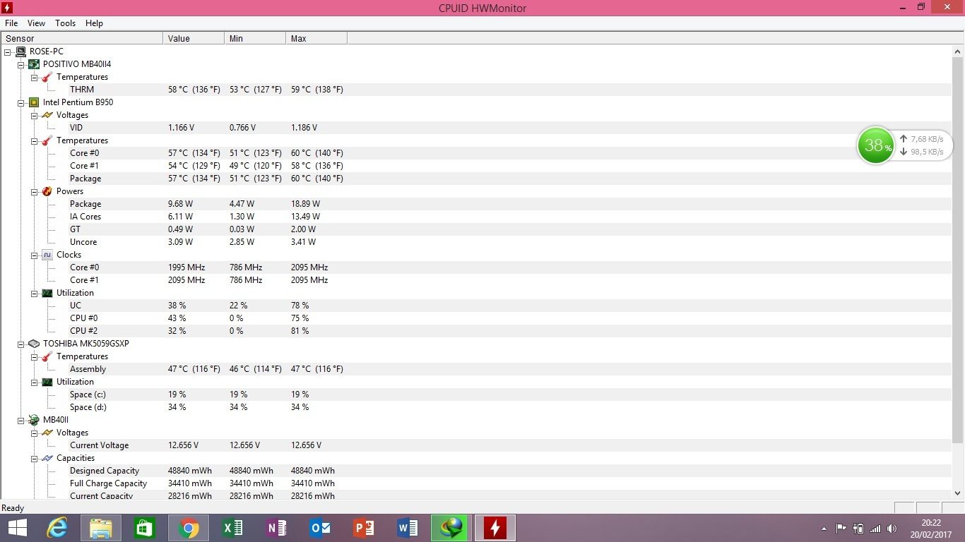Click the Powers flame icon

[x=47, y=191]
